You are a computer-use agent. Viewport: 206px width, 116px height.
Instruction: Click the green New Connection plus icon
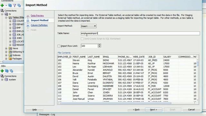point(2,5)
